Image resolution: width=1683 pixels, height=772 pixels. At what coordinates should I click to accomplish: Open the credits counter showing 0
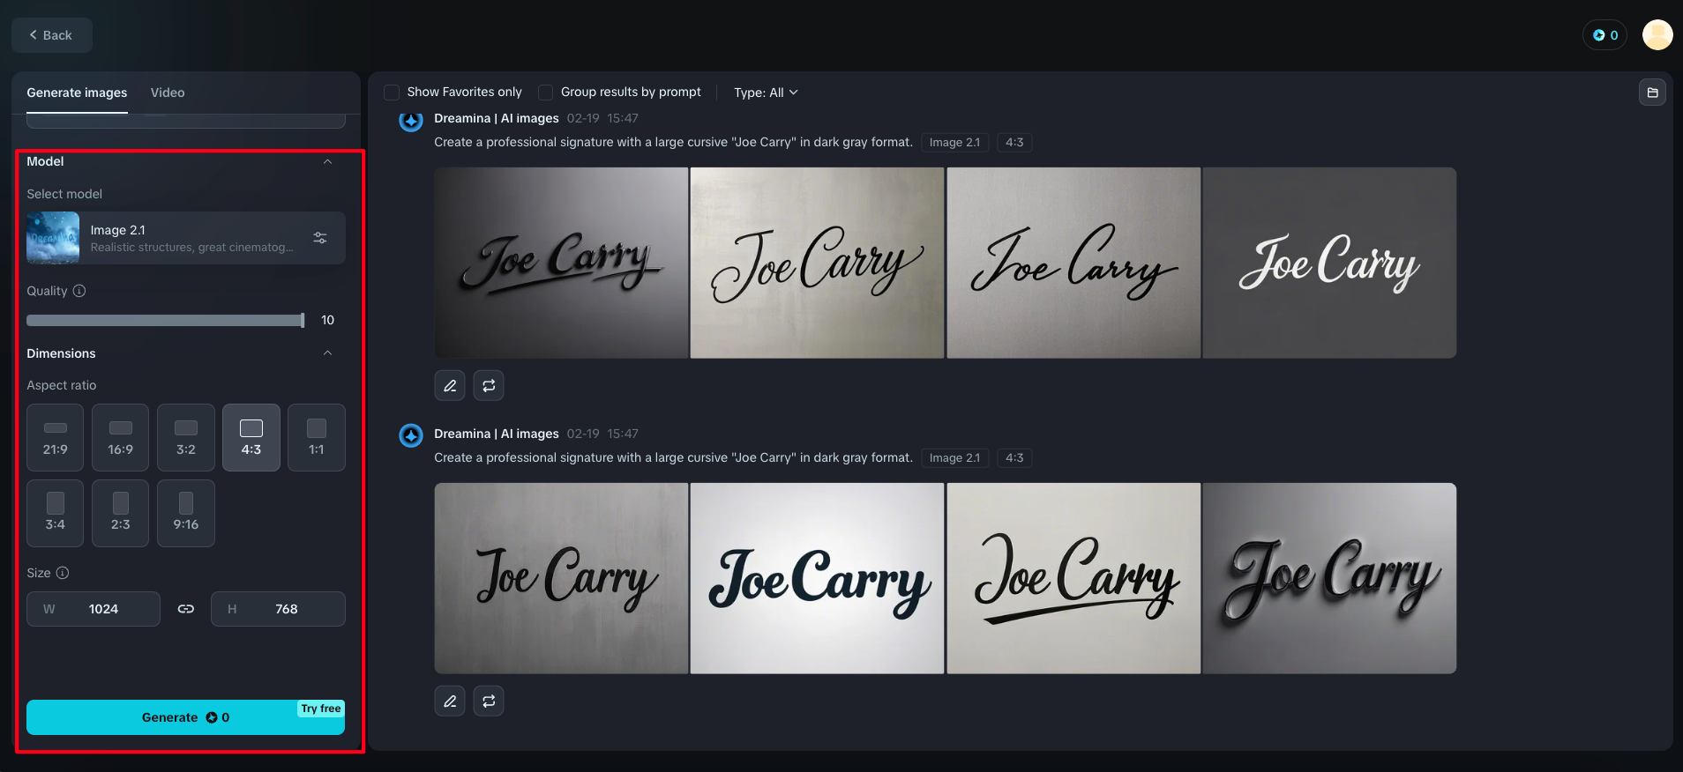[1604, 35]
